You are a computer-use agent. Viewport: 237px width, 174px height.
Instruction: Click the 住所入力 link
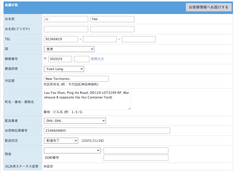(x=97, y=59)
